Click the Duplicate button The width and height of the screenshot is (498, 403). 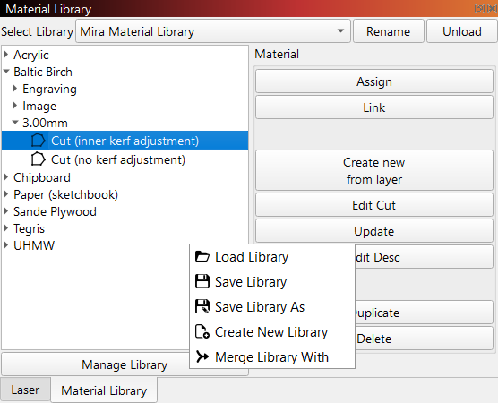424,313
